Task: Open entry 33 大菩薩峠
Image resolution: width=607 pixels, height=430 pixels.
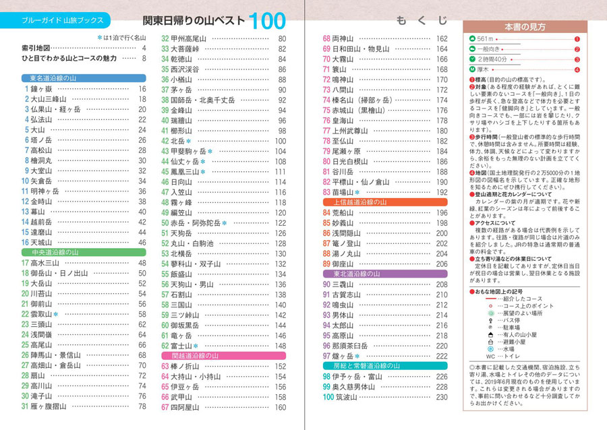Action: point(224,49)
